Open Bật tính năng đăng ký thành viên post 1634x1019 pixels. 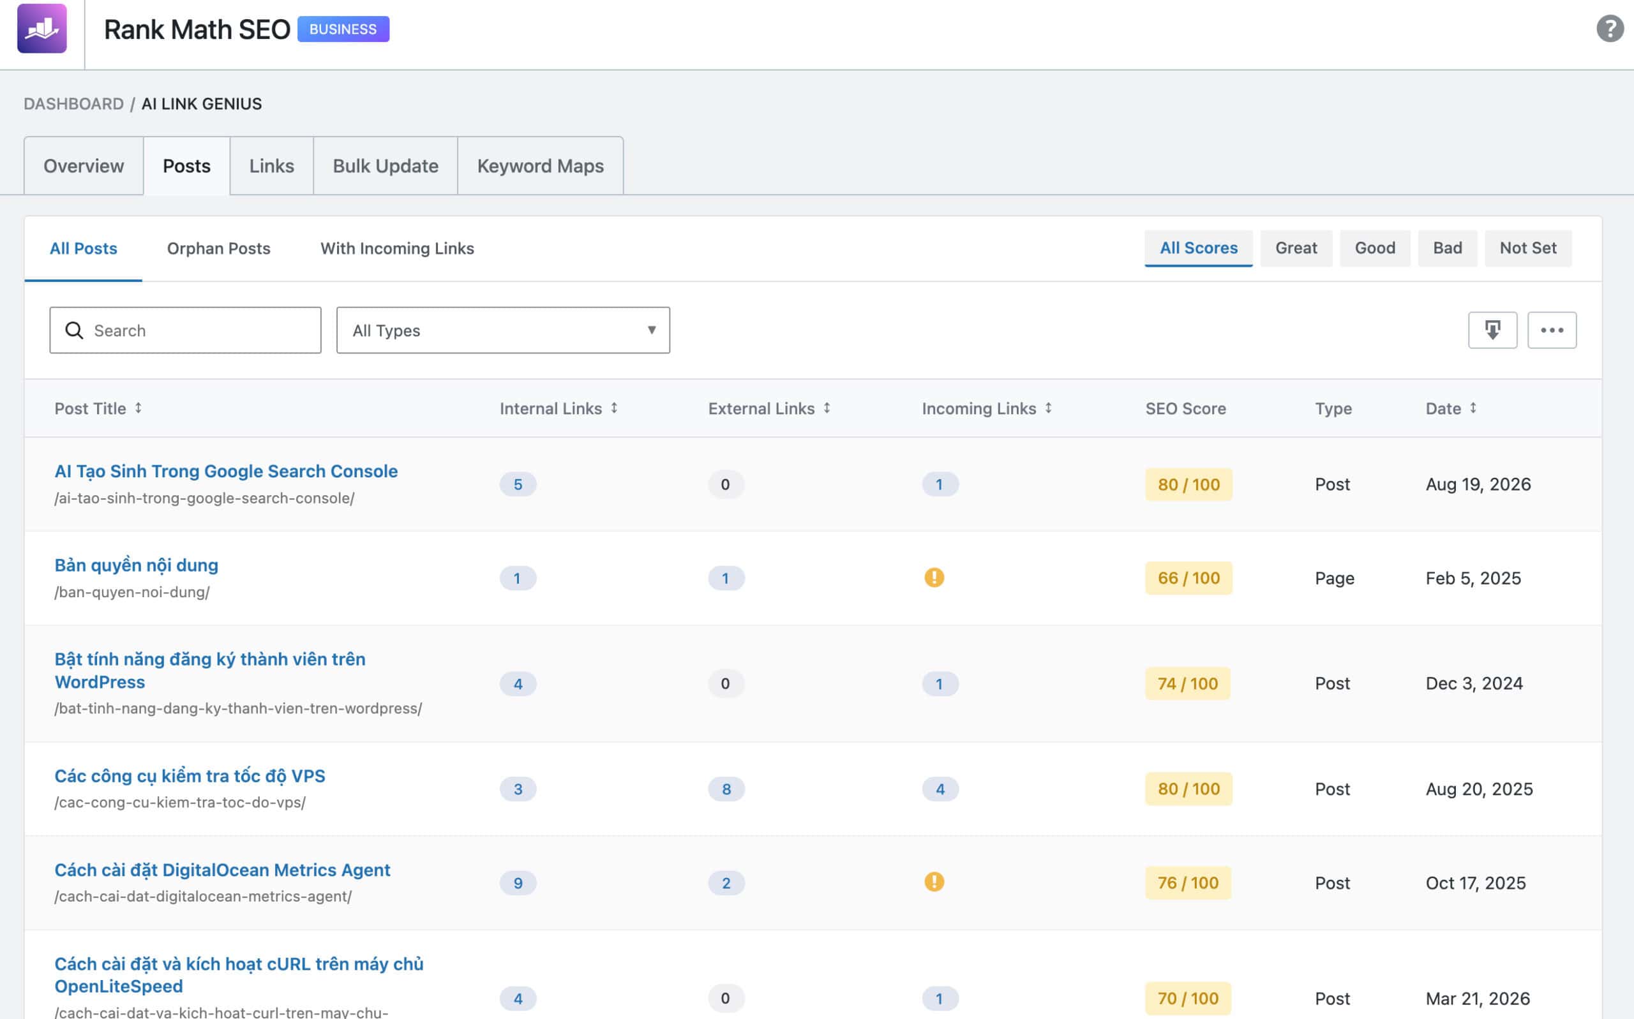(x=209, y=671)
